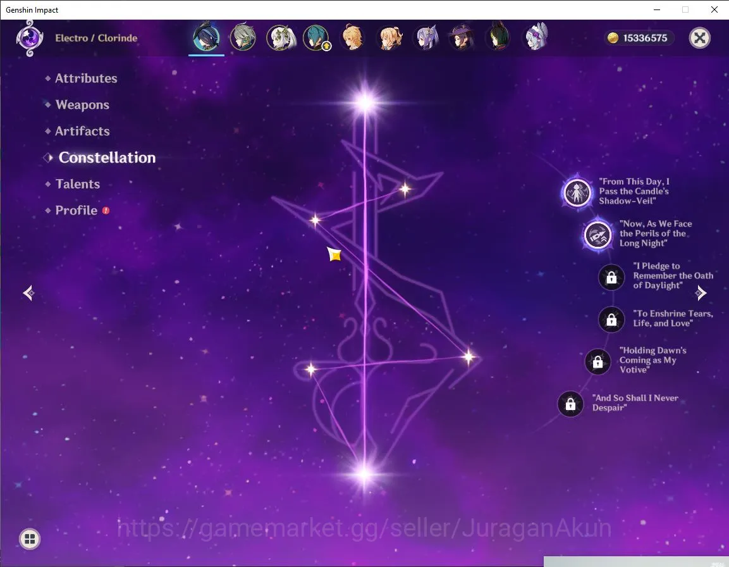729x567 pixels.
Task: Open the Attributes section
Action: point(86,78)
